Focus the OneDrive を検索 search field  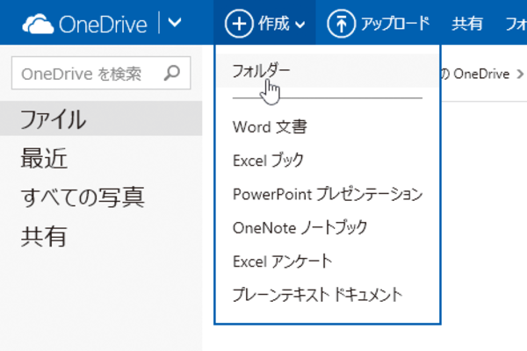(x=101, y=73)
